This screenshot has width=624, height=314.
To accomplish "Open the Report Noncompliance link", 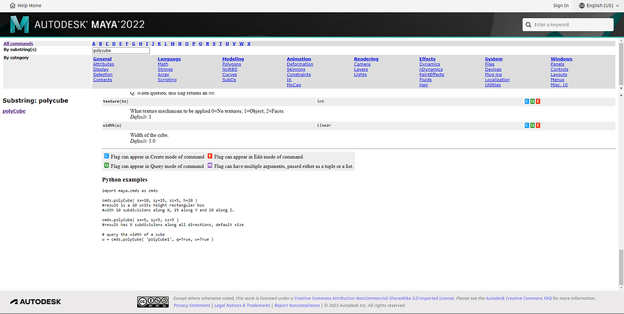I will 297,305.
